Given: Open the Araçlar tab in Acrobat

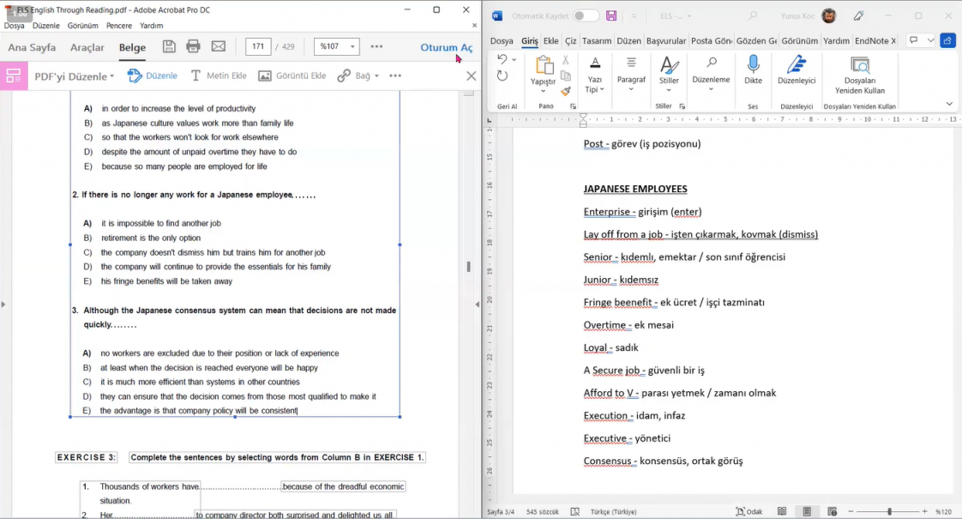Looking at the screenshot, I should [x=87, y=47].
